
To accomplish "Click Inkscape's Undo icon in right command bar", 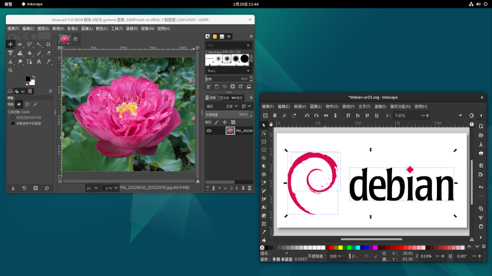I will [481, 187].
